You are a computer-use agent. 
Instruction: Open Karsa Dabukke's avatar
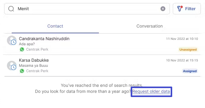coord(12,65)
